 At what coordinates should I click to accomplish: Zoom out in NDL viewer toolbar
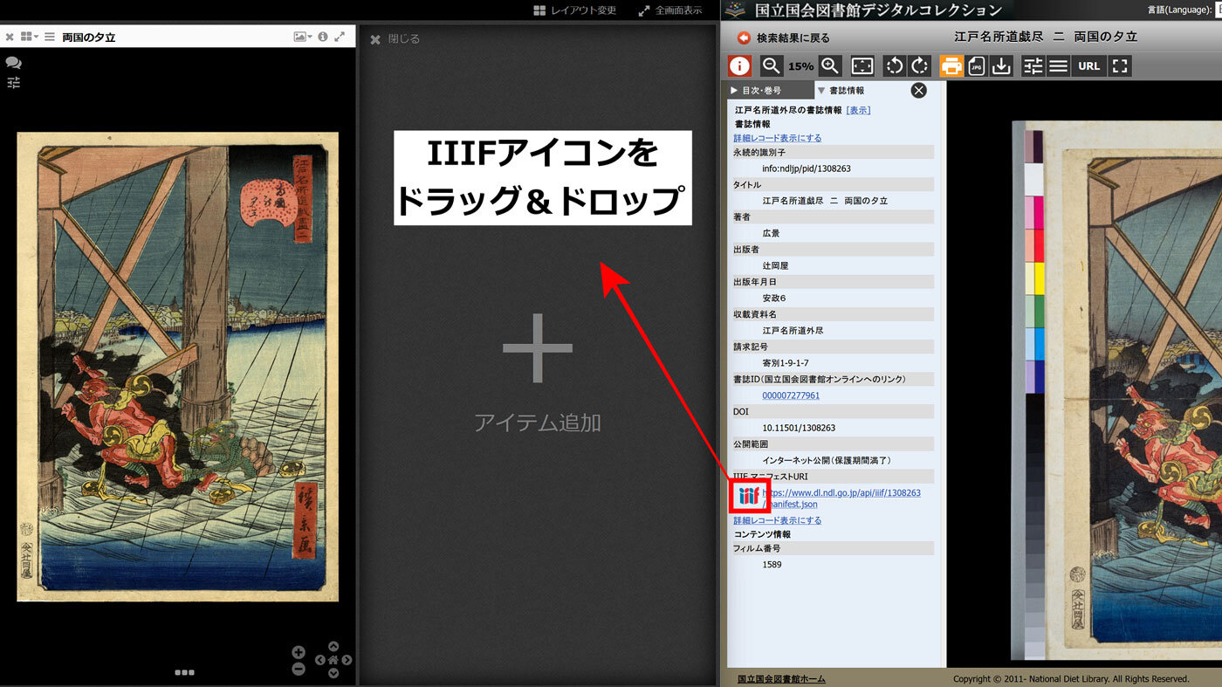[x=771, y=65]
